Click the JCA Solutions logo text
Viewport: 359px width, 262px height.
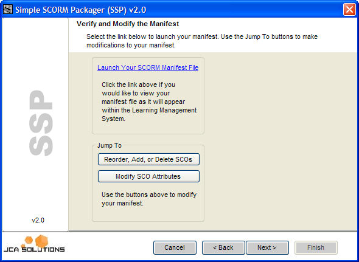tap(34, 249)
